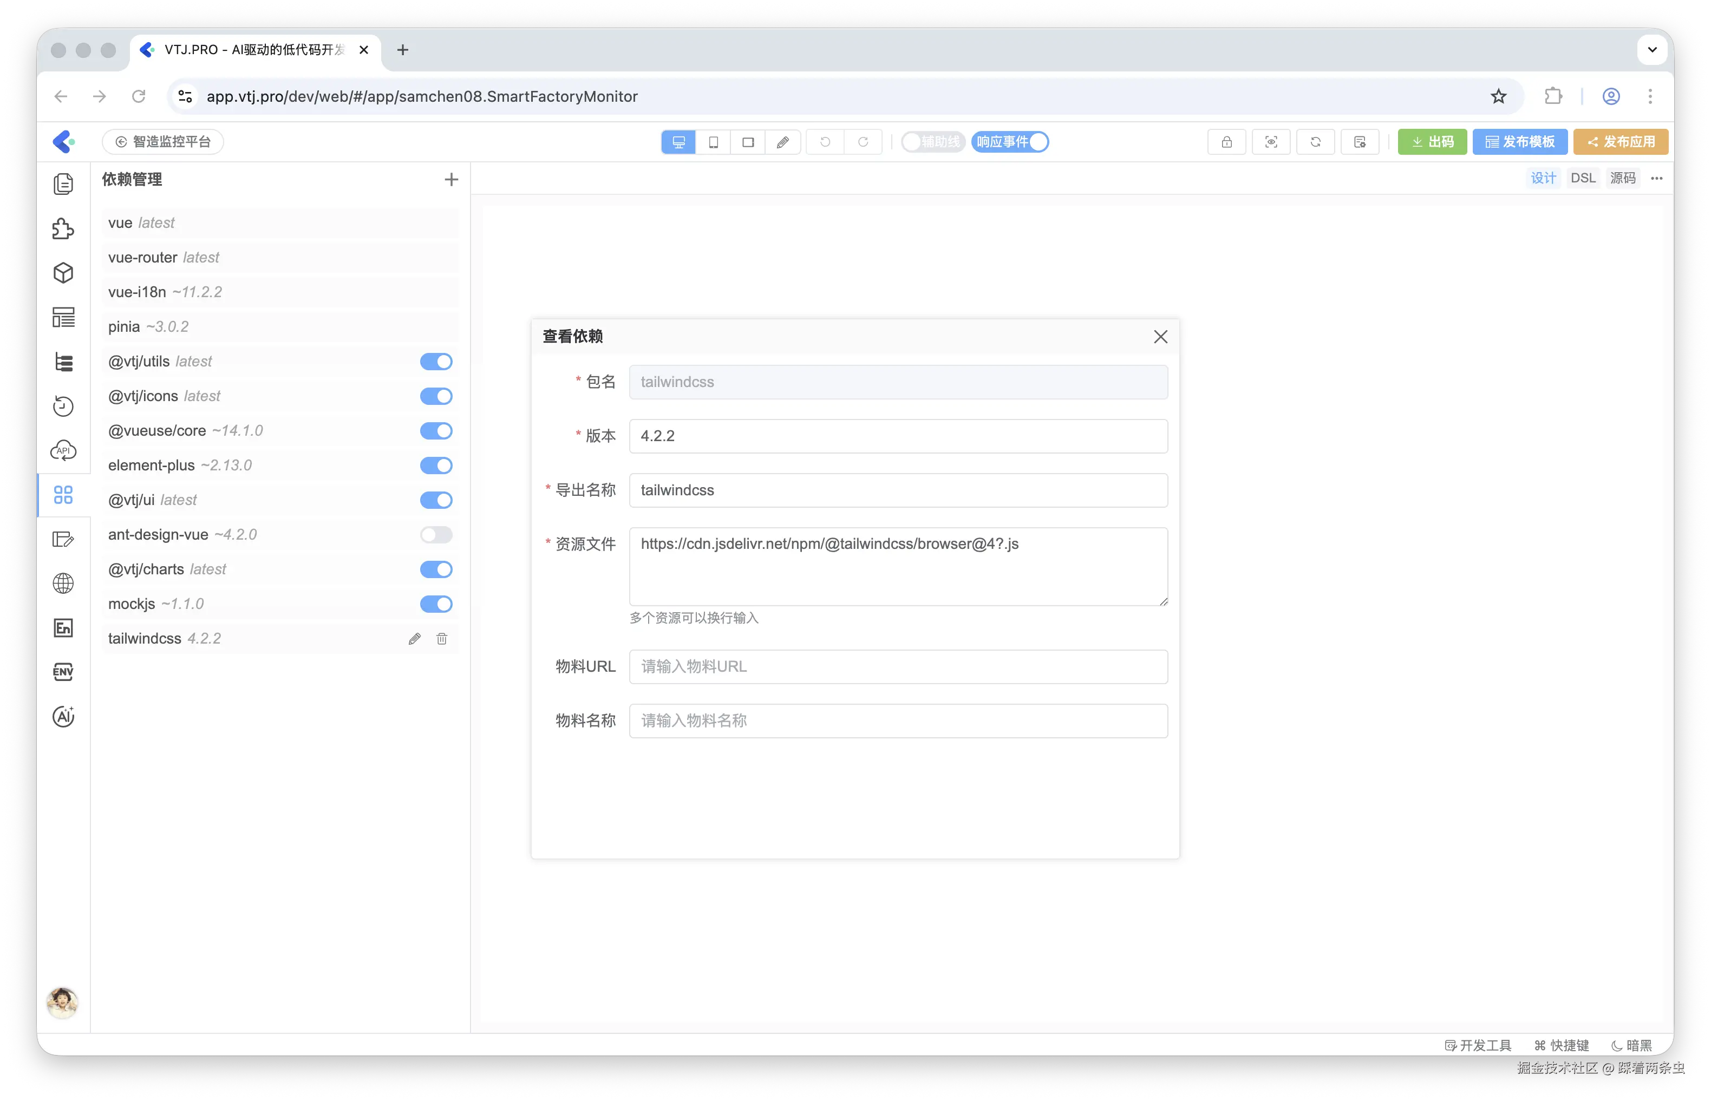Click the history clock icon in the sidebar
The image size is (1711, 1101).
click(x=63, y=406)
